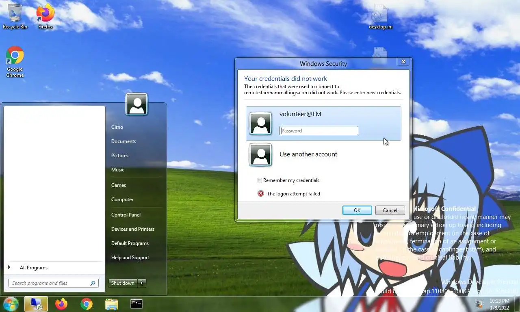Open Documents from Start menu
Screen dimensions: 520x312
pyautogui.click(x=123, y=141)
